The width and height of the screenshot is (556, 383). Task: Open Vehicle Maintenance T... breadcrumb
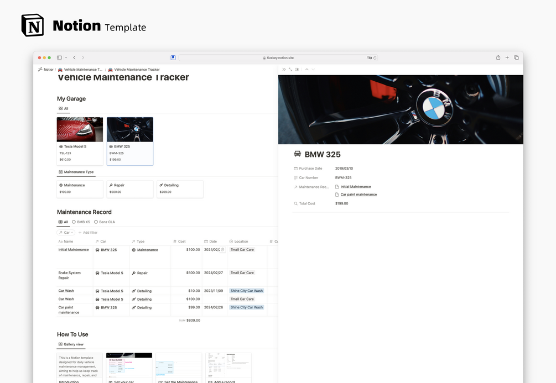click(x=80, y=70)
